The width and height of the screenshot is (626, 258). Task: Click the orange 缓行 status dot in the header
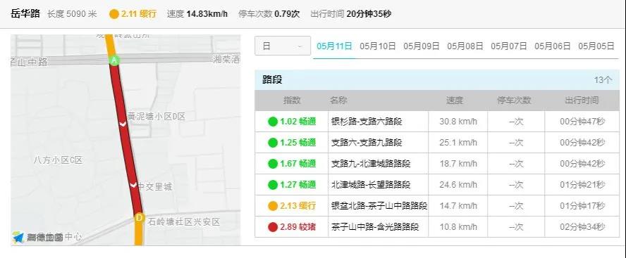[x=114, y=14]
